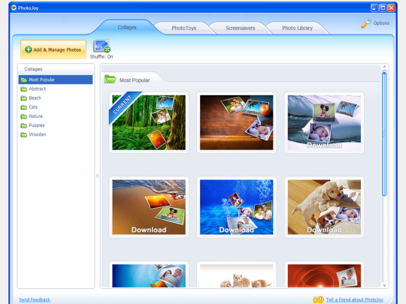Open the Wooden collage category
This screenshot has height=304, width=406.
(x=38, y=134)
